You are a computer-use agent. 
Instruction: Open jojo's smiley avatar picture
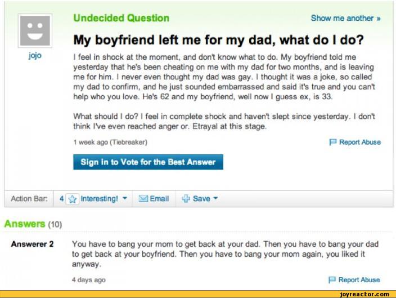(35, 30)
